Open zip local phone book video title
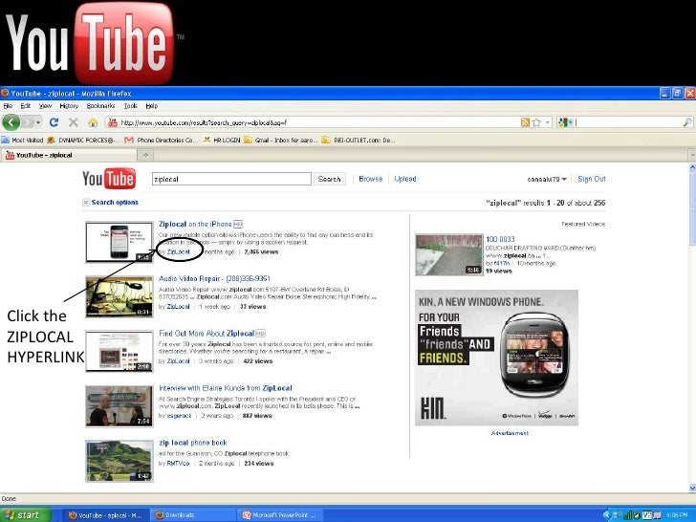The height and width of the screenshot is (522, 696). (x=193, y=443)
